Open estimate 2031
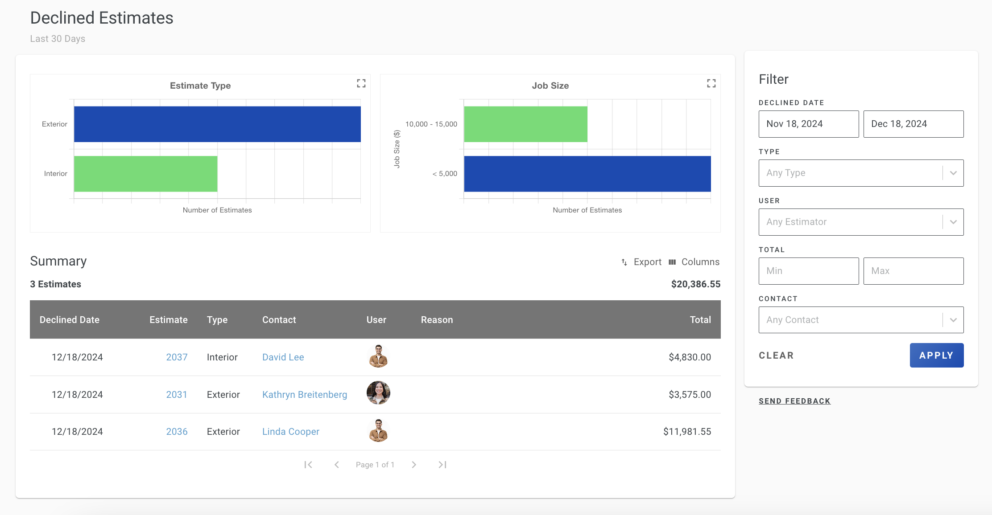 (177, 395)
